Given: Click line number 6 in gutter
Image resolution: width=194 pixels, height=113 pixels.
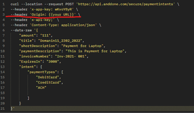Looking at the screenshot, I should [x=3, y=30].
